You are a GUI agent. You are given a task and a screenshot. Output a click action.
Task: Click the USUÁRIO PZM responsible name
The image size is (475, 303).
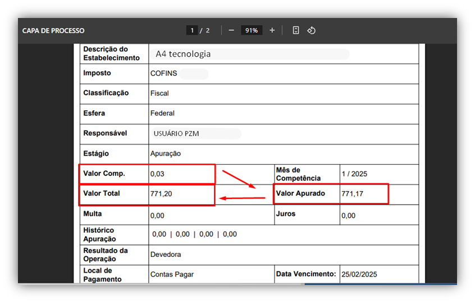point(176,134)
